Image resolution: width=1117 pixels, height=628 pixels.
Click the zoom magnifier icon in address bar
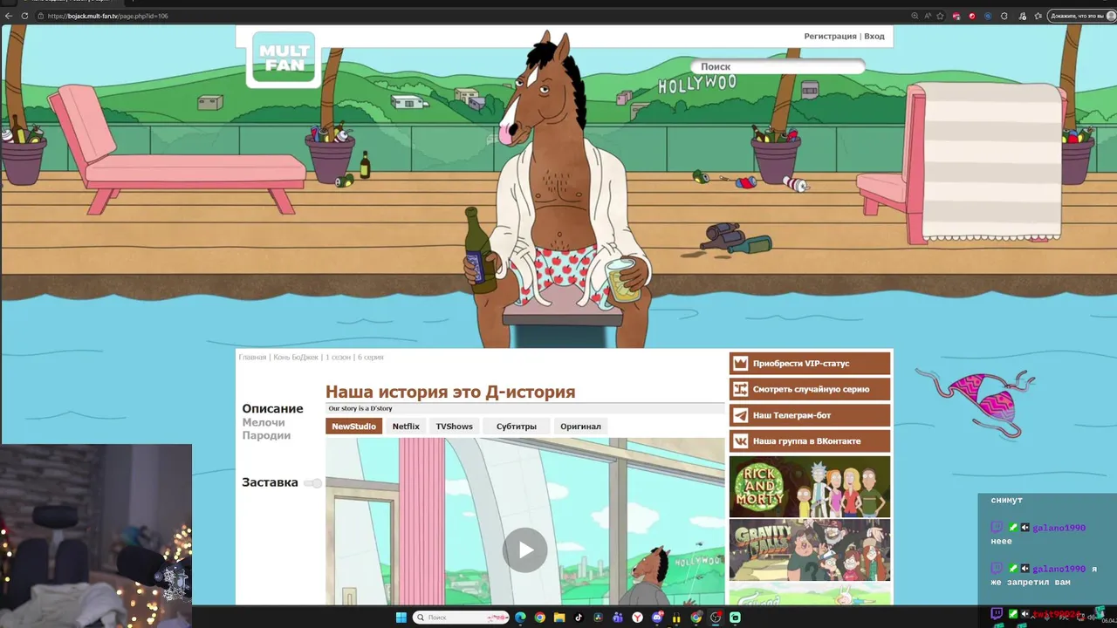click(x=915, y=16)
